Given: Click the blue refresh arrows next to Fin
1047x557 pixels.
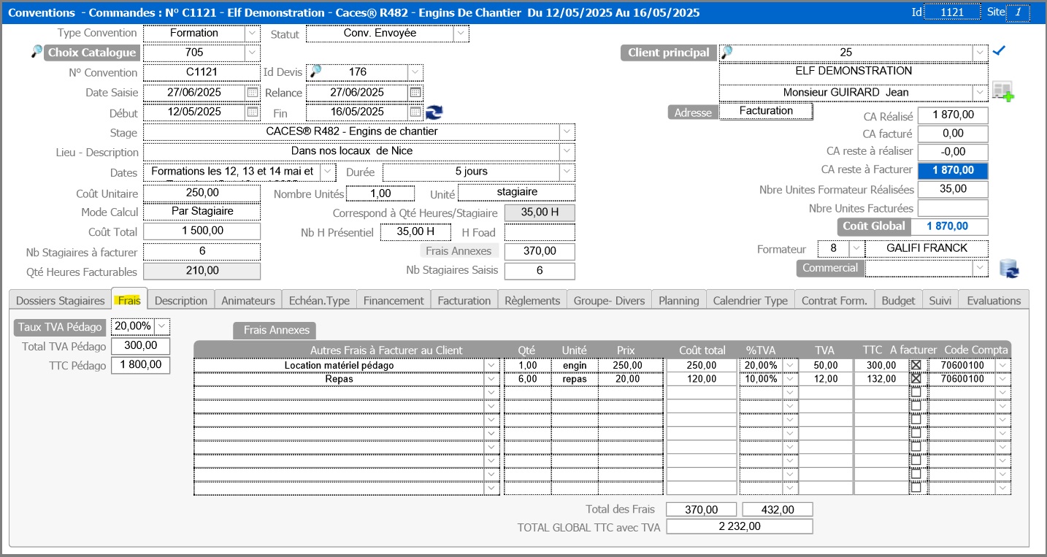Looking at the screenshot, I should point(434,112).
